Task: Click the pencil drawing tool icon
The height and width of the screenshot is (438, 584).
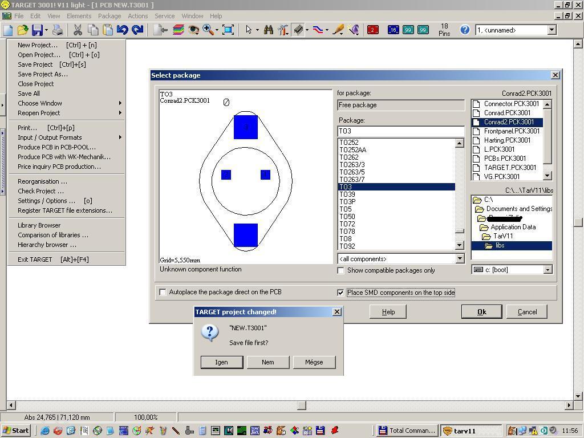Action: [x=338, y=30]
